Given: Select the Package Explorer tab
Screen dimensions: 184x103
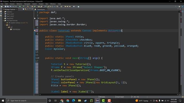Looking at the screenshot, I should (10, 9).
